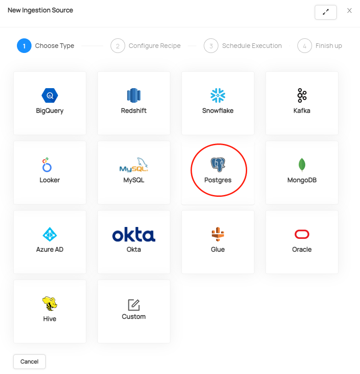Image resolution: width=360 pixels, height=374 pixels.
Task: Choose the Hive bee icon
Action: pyautogui.click(x=50, y=304)
